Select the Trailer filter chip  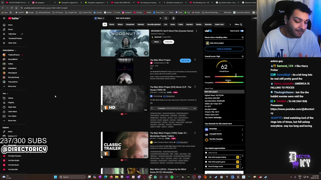click(181, 24)
